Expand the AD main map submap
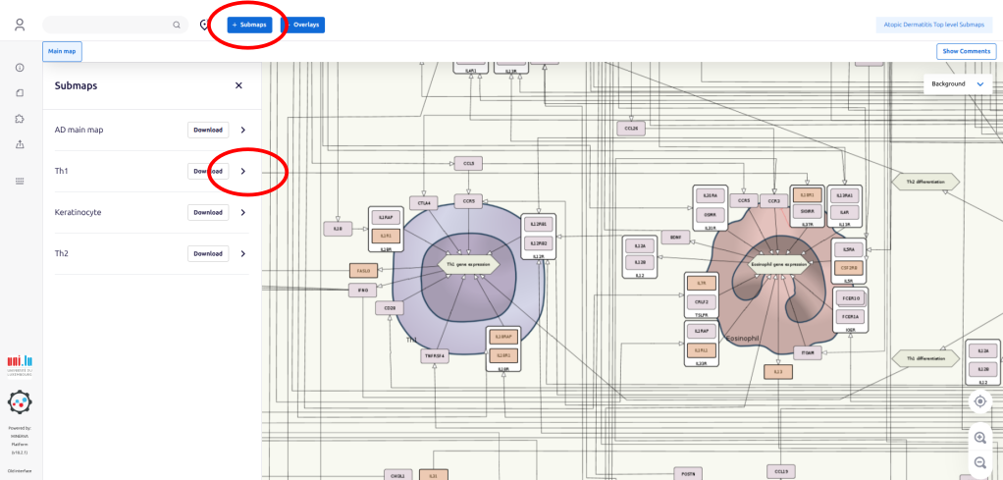Screen dimensions: 1003x480 pos(243,130)
